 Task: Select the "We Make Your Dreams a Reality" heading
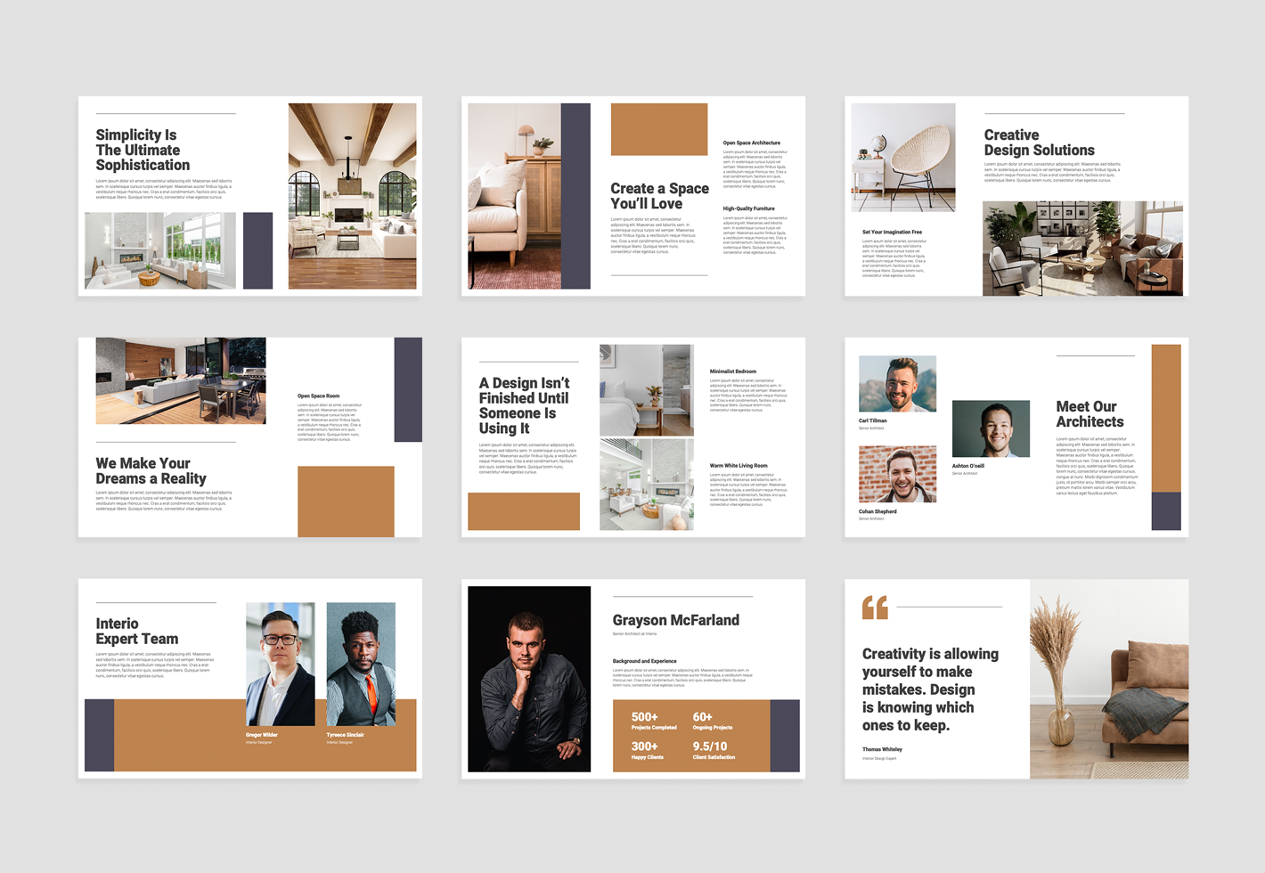click(x=151, y=471)
